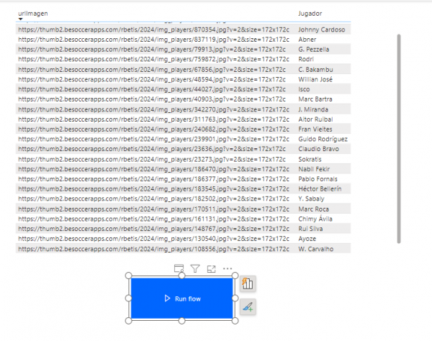
Task: Click the image URL ending 870354.jpg
Action: [154, 29]
